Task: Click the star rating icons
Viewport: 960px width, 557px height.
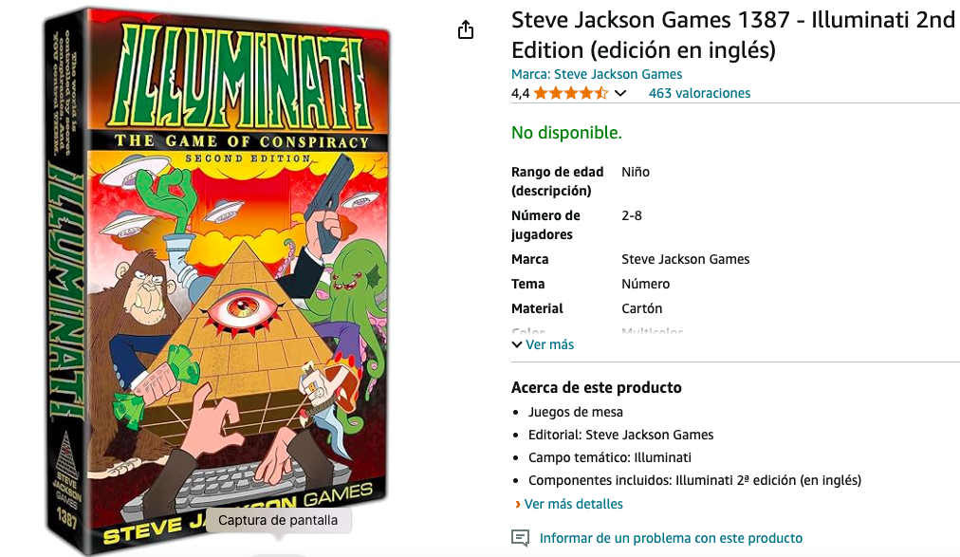Action: point(571,93)
